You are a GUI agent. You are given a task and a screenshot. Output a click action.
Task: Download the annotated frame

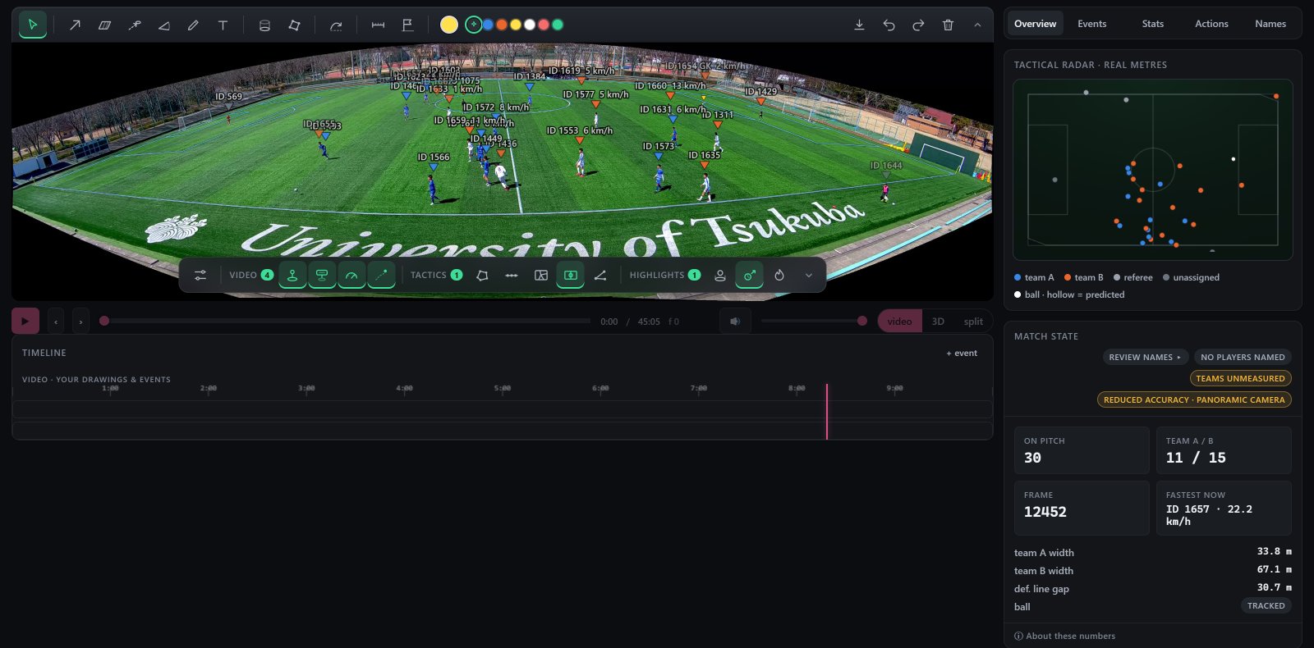pyautogui.click(x=859, y=25)
